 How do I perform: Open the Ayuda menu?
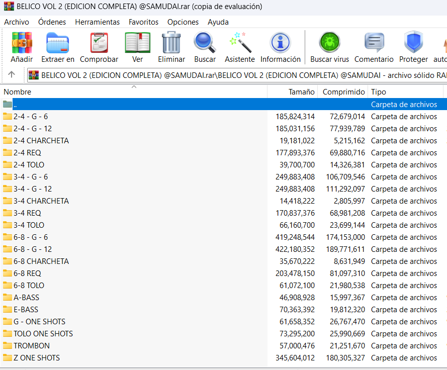click(218, 22)
